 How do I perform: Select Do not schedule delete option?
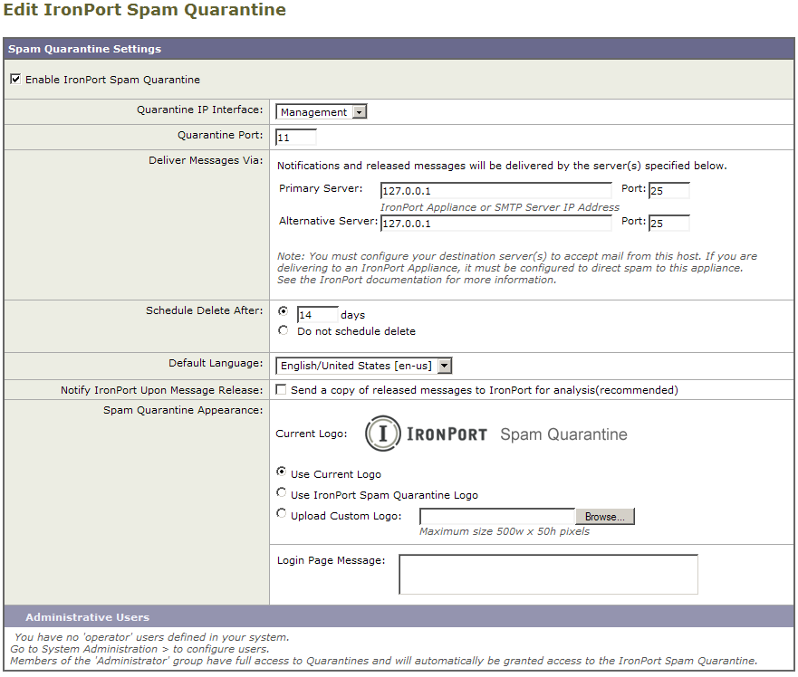click(283, 330)
